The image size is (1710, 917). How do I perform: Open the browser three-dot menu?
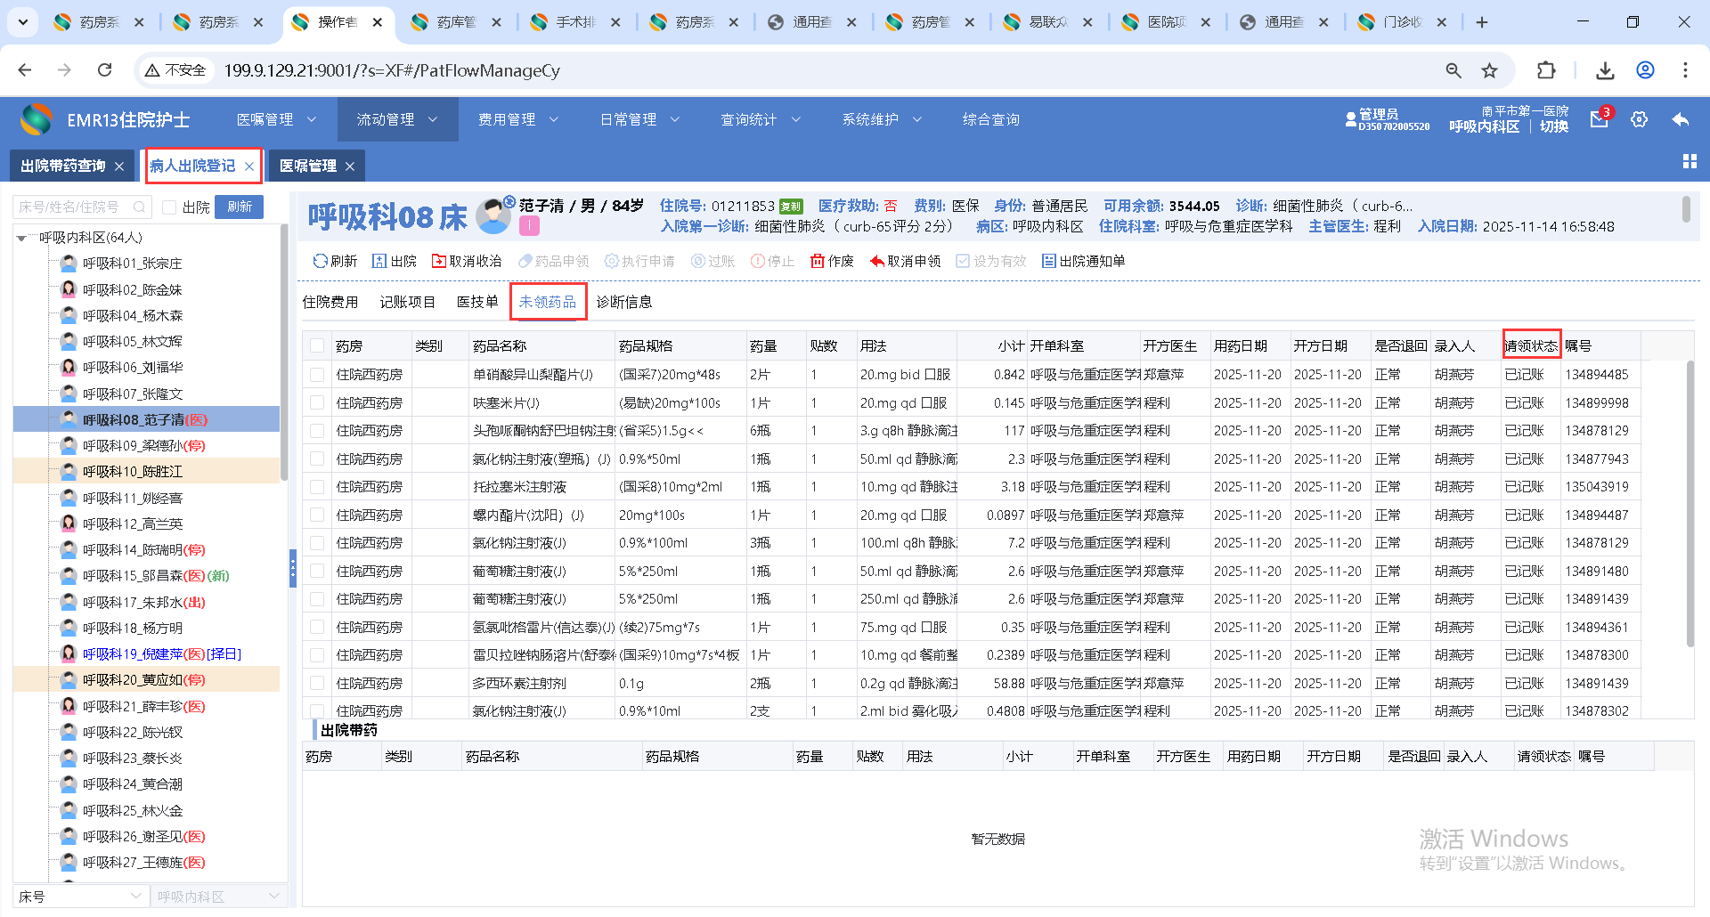coord(1685,70)
